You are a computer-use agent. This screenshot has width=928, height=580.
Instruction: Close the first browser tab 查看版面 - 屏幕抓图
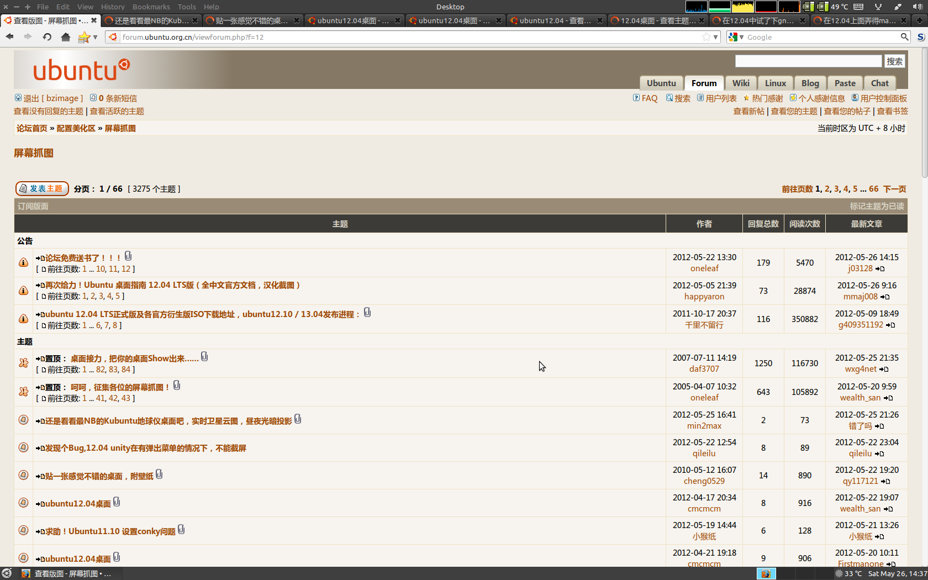93,20
